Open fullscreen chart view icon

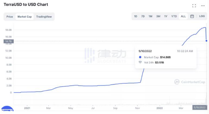coord(194,6)
